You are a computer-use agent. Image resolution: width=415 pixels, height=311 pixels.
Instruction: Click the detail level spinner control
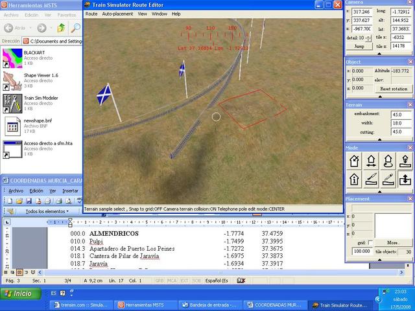[x=368, y=38]
